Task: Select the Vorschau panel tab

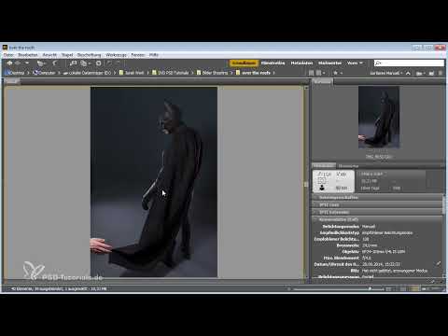Action: 323,82
